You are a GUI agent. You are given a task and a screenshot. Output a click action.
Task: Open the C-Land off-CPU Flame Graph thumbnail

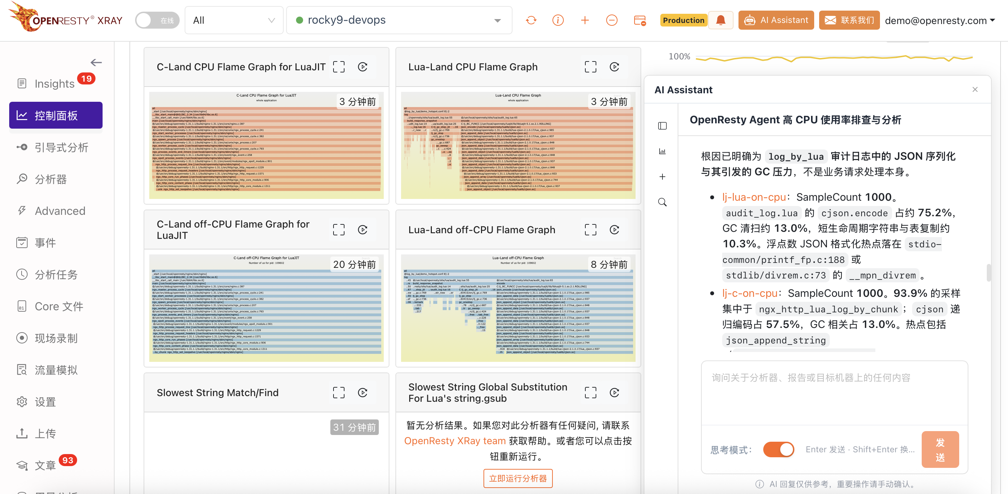266,308
